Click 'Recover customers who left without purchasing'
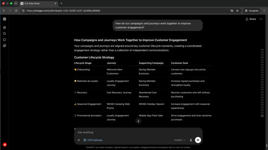The width and height of the screenshot is (268, 150). 190,95
